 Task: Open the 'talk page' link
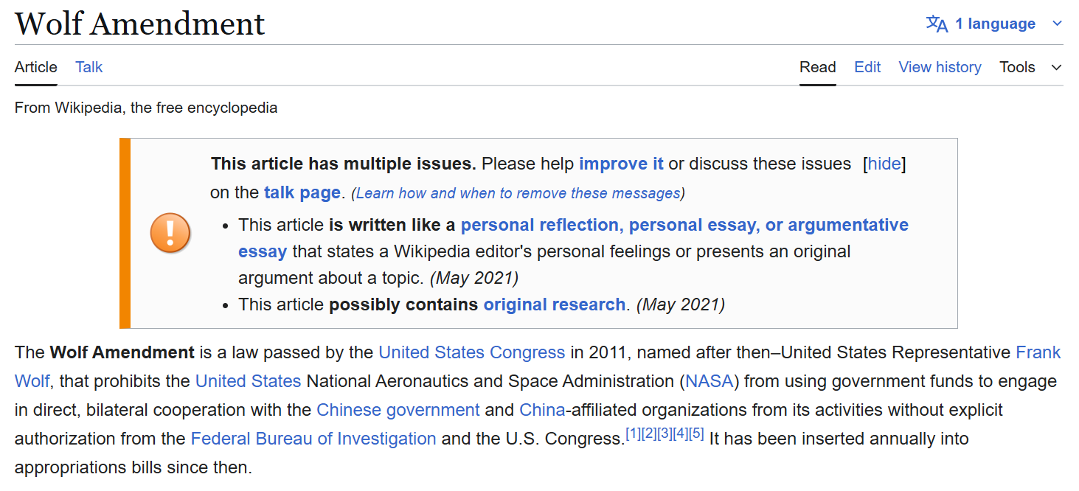coord(302,193)
